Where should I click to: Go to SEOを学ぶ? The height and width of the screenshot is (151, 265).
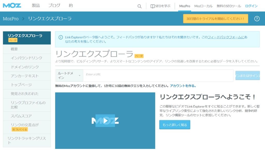160,6
